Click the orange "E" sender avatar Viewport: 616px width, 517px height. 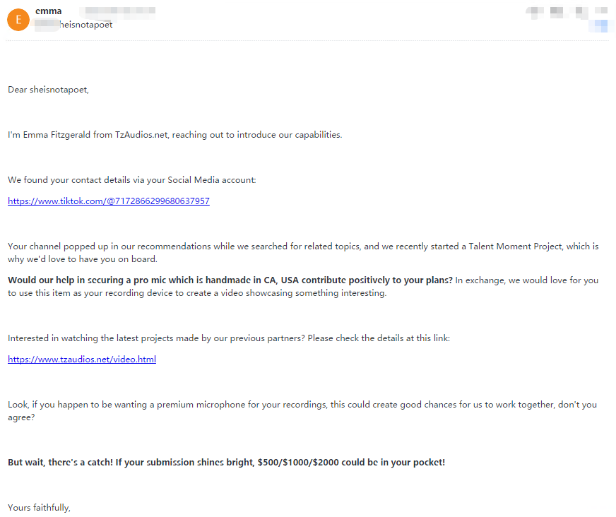point(18,19)
